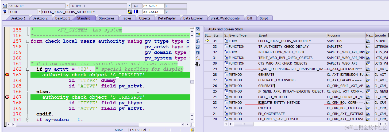Close the source code tool
389x132 pixels.
[198, 29]
